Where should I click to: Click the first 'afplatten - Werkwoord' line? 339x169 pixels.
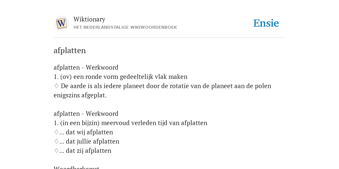click(x=86, y=67)
